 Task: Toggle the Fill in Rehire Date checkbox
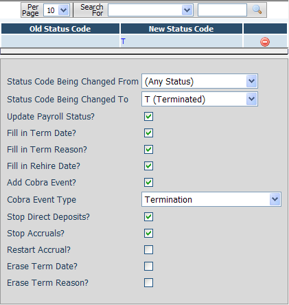click(148, 166)
